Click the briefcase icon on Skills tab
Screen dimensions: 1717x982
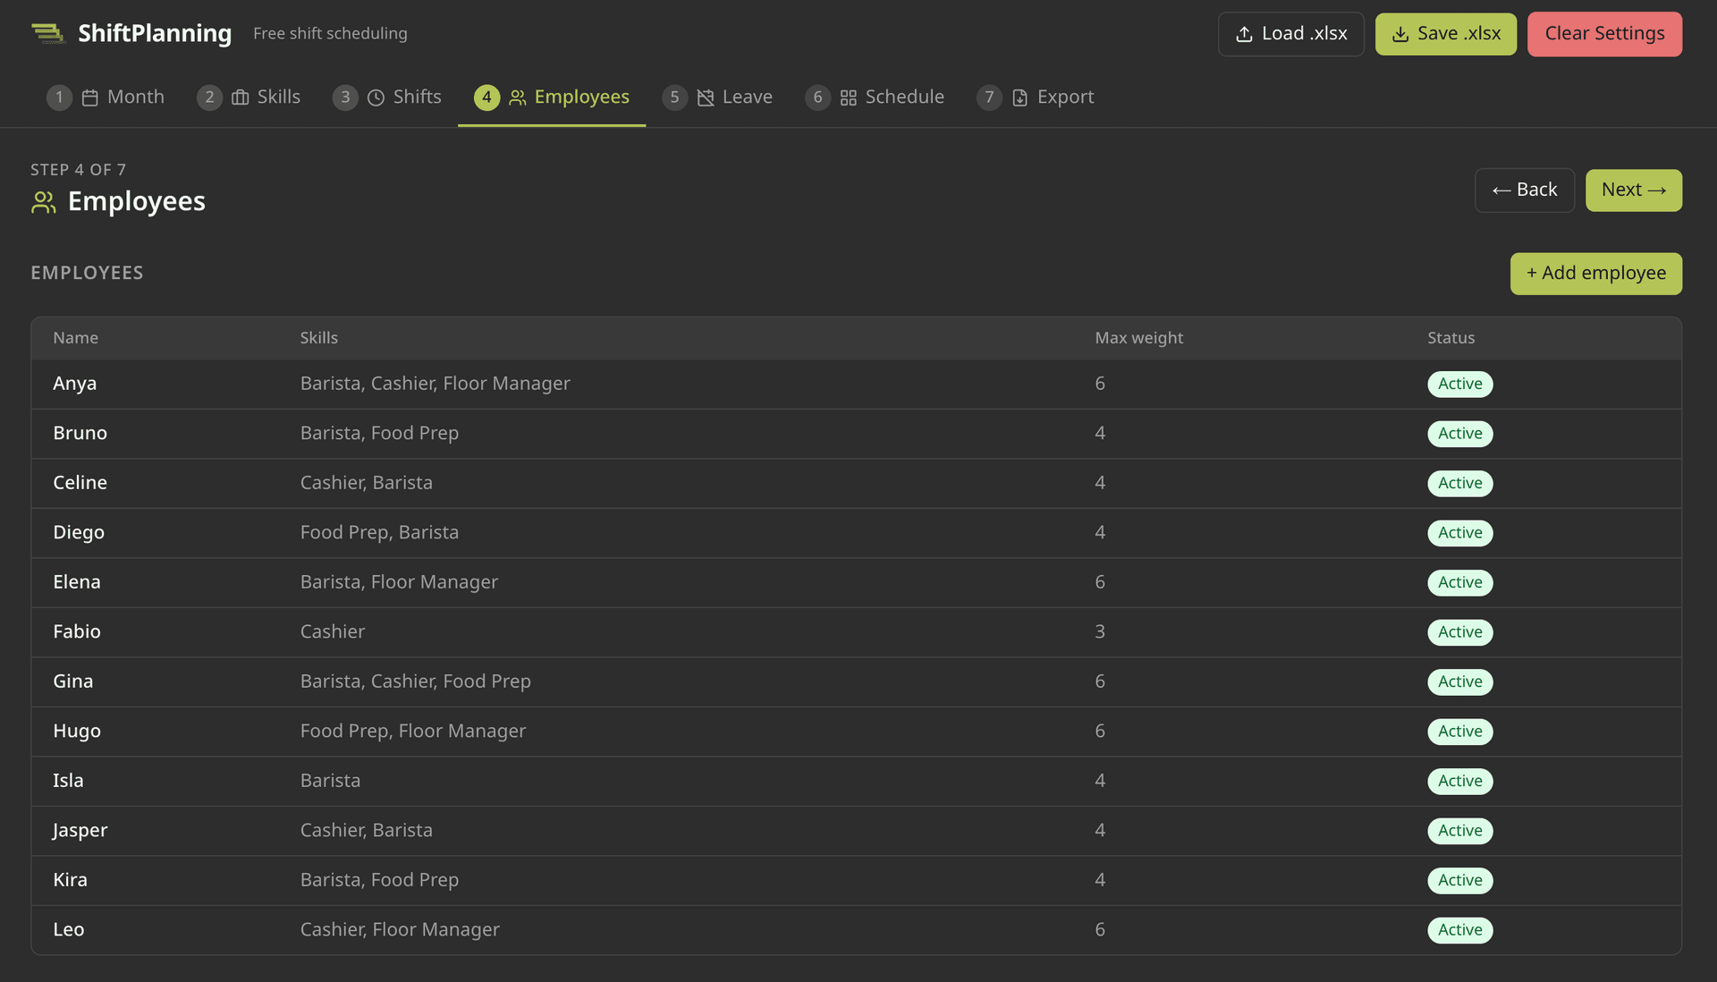tap(240, 97)
